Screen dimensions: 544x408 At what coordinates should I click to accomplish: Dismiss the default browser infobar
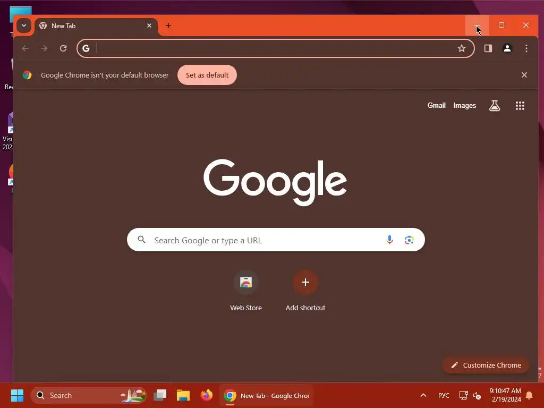(x=524, y=75)
